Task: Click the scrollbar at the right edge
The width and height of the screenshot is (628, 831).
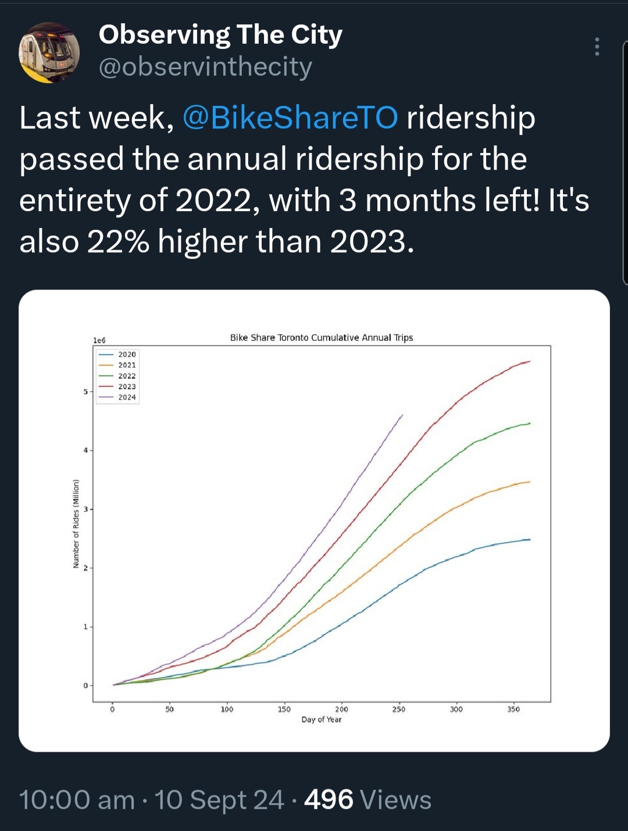Action: [625, 163]
